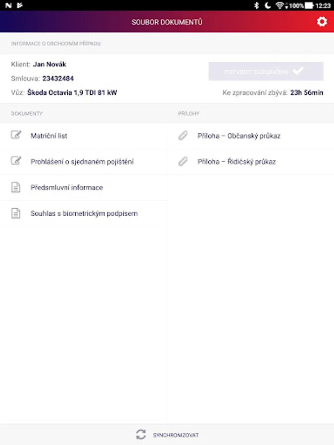This screenshot has width=334, height=445.
Task: Click the Potvrdit dokončení button
Action: click(x=266, y=72)
